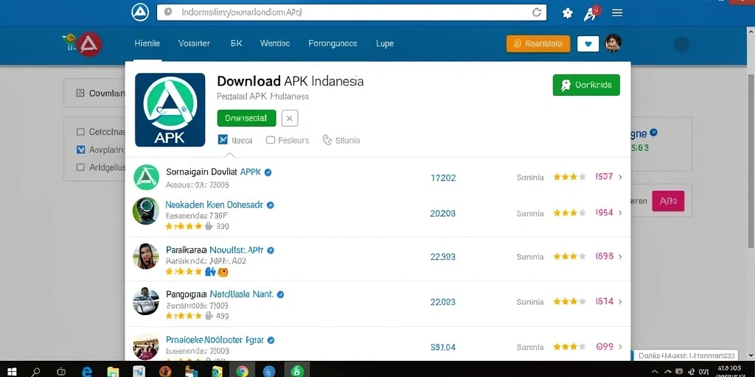Click the Windows Start button
755x377 pixels.
tap(12, 371)
